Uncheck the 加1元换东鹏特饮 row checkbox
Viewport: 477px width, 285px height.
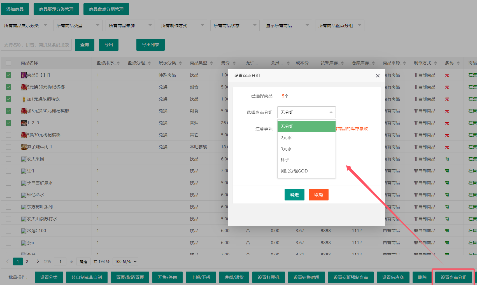click(x=9, y=99)
